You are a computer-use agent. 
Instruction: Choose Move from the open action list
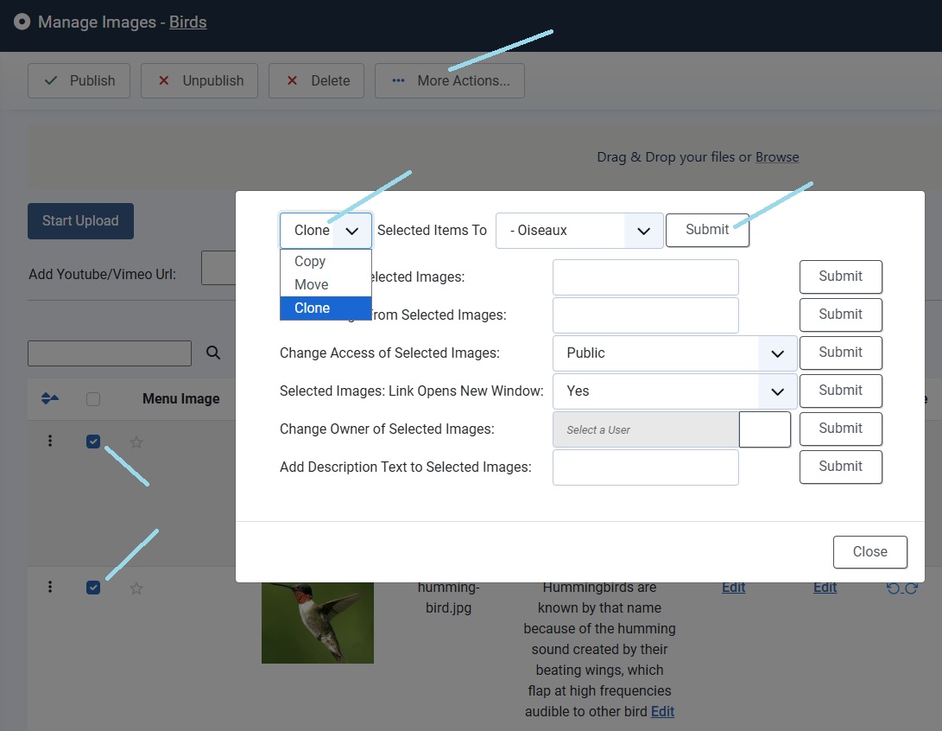(312, 285)
